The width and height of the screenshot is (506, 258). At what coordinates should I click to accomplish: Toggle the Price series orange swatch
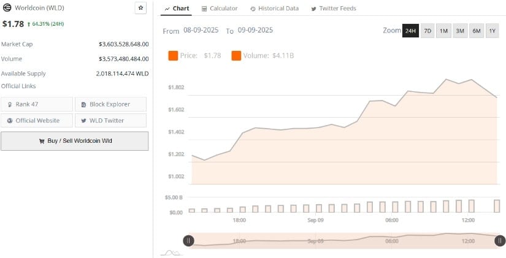[x=173, y=56]
